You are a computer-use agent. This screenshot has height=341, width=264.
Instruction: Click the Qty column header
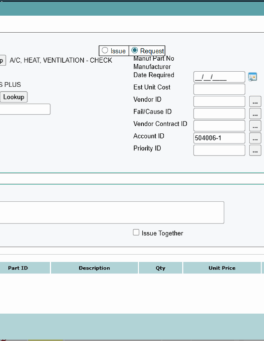[x=160, y=268]
